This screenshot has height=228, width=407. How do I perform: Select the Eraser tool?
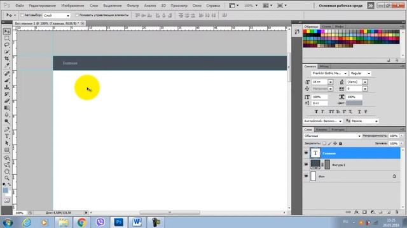point(7,101)
